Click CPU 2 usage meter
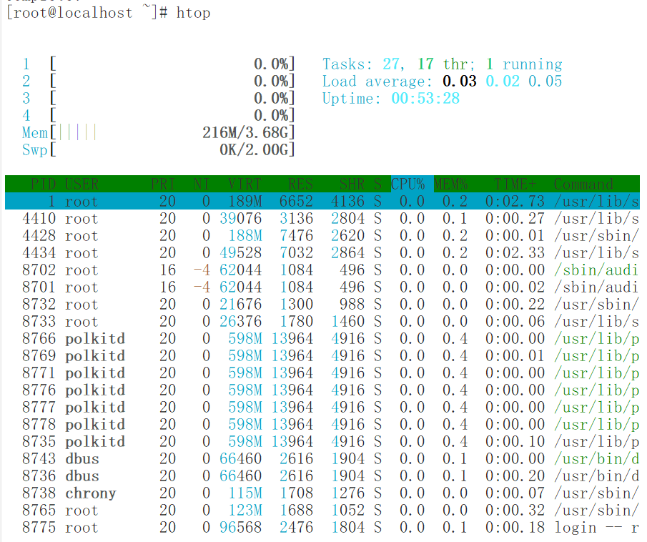Image resolution: width=647 pixels, height=542 pixels. pos(159,82)
